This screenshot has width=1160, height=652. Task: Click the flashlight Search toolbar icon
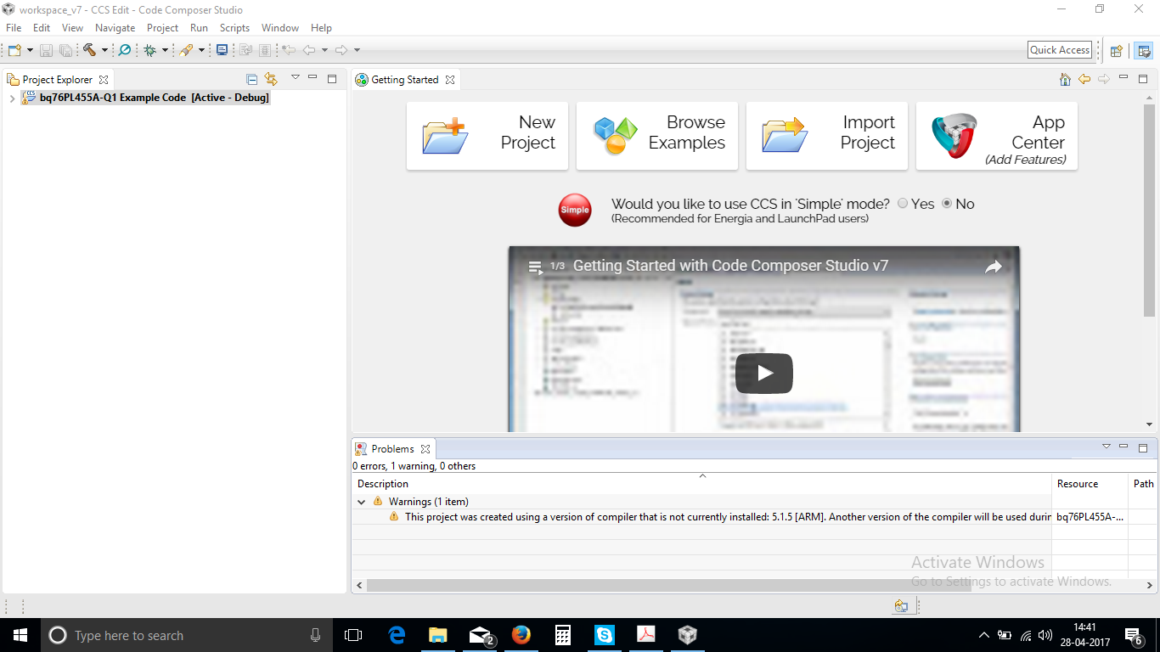click(186, 50)
